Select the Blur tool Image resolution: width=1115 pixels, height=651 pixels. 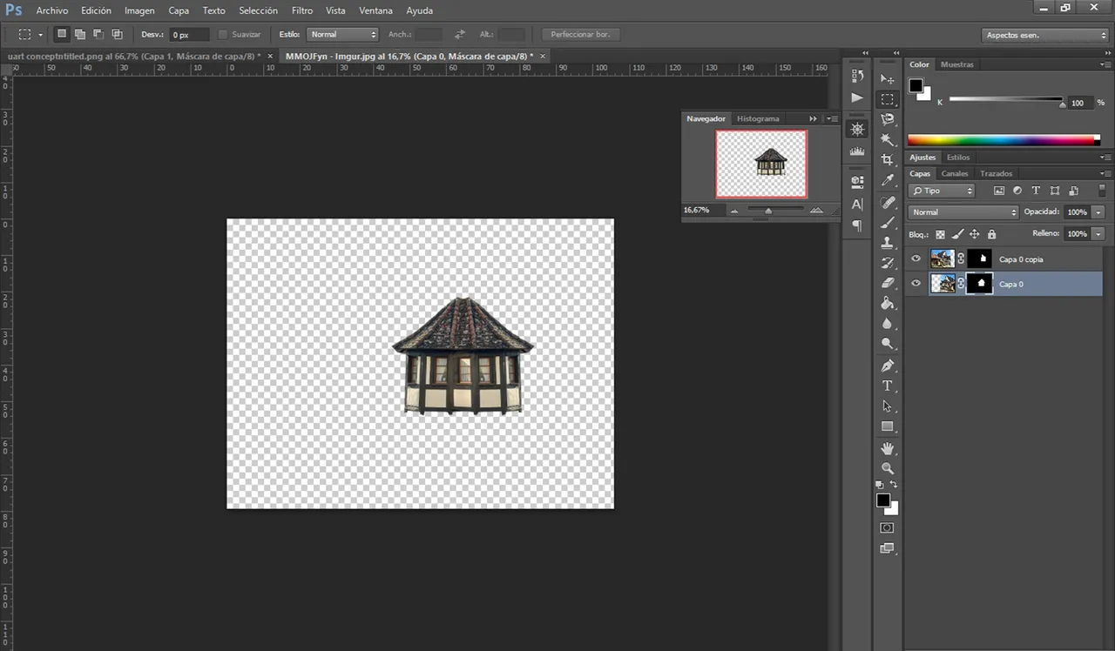tap(887, 323)
